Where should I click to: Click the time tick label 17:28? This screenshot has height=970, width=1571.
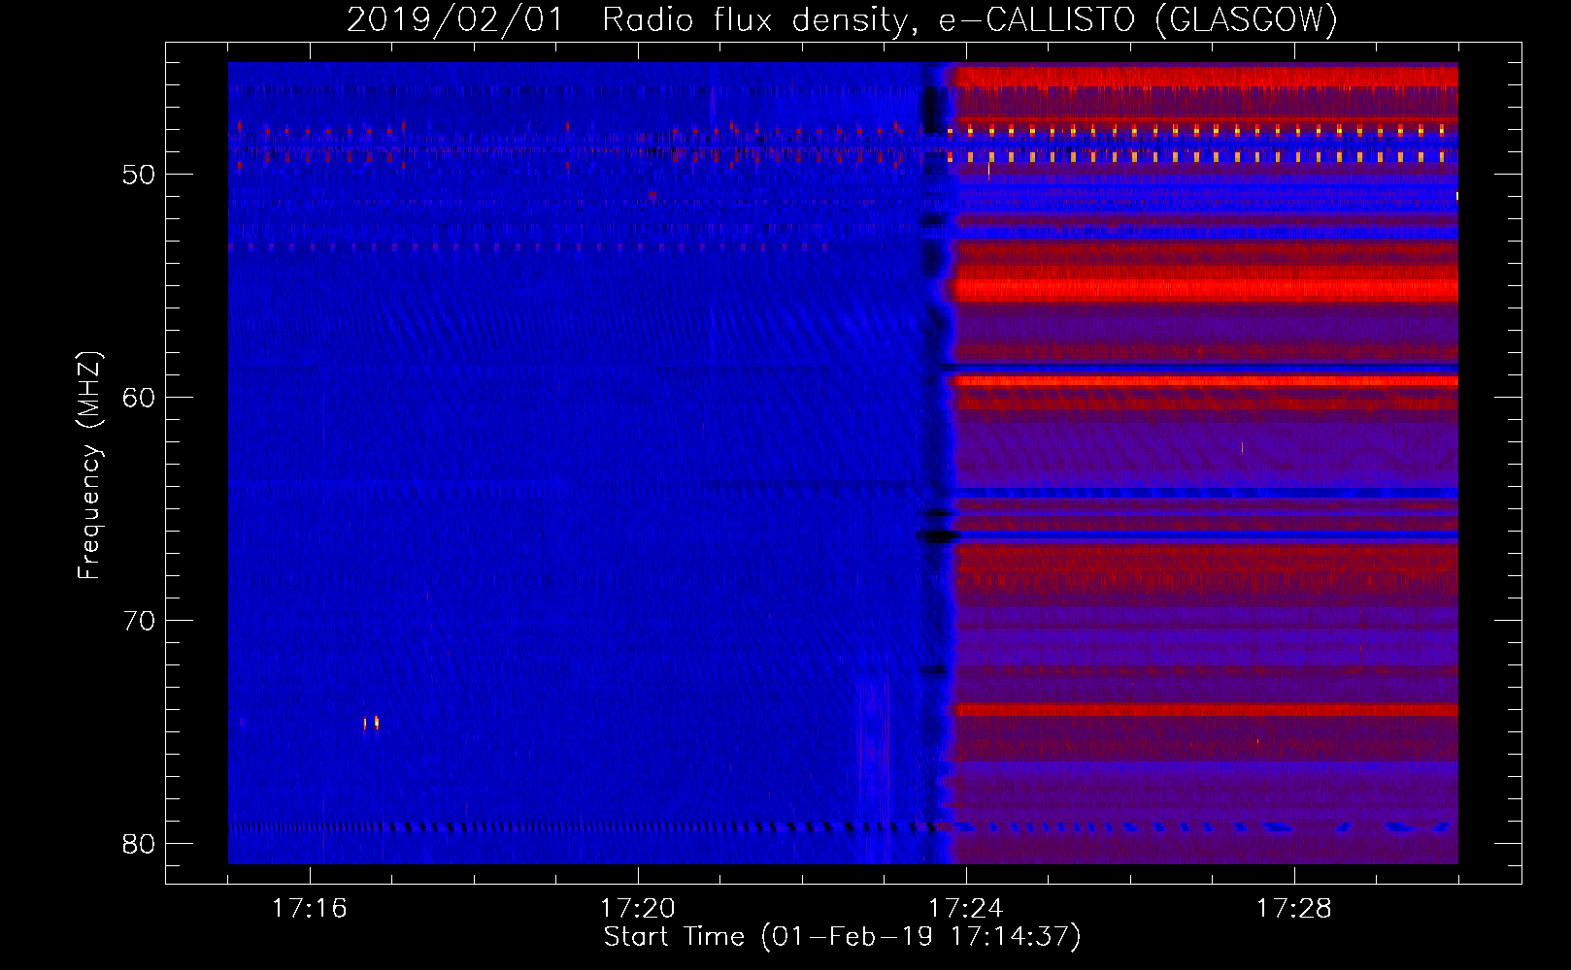(1294, 909)
